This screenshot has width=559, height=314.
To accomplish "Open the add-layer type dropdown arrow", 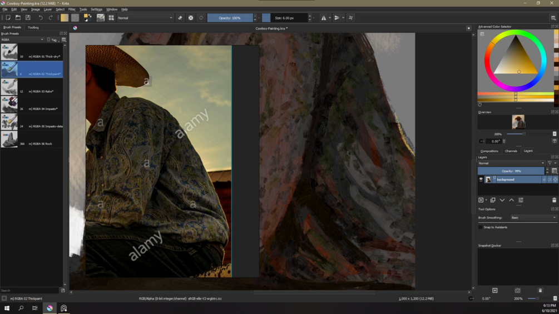I will pyautogui.click(x=486, y=200).
